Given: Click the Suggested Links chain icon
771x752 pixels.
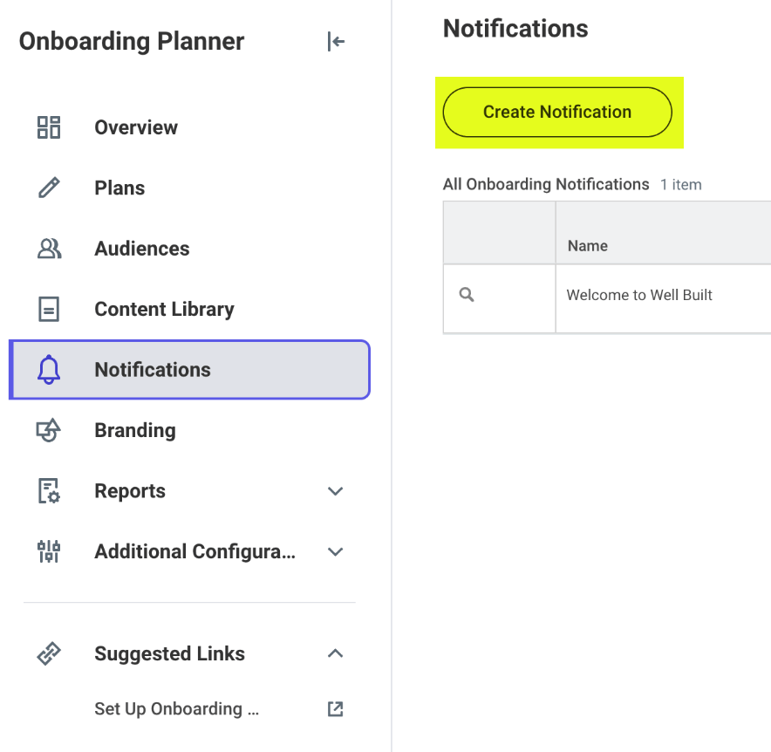Looking at the screenshot, I should pyautogui.click(x=49, y=653).
